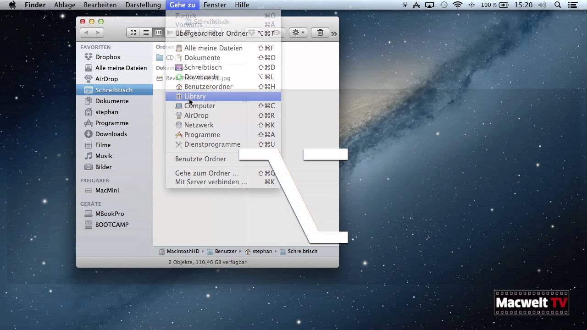
Task: Open the Benutzte Ordner submenu
Action: [x=223, y=159]
